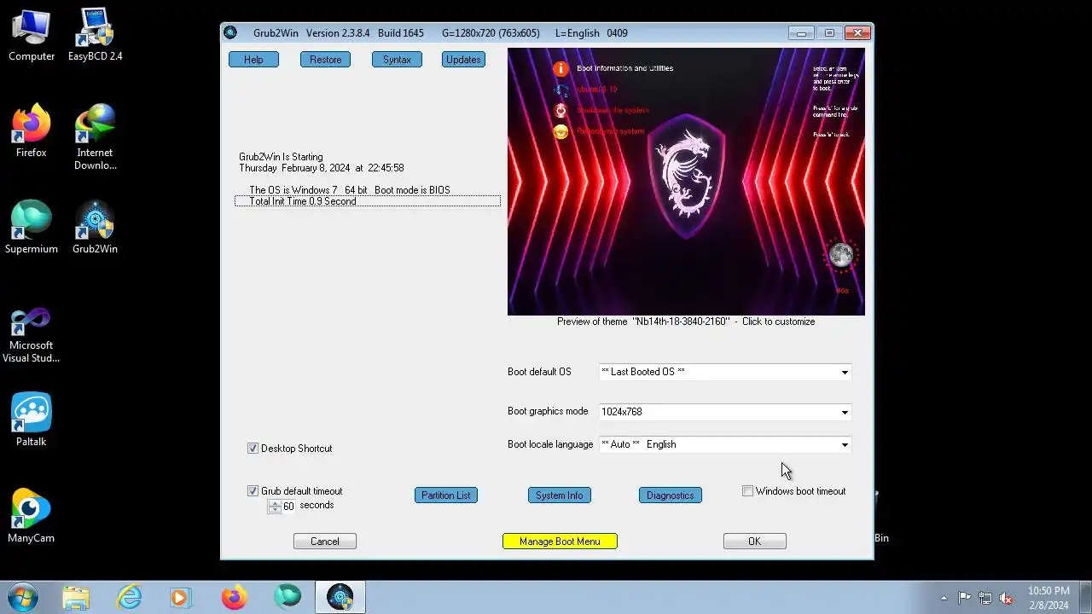Open Supermium from the taskbar

click(x=288, y=598)
